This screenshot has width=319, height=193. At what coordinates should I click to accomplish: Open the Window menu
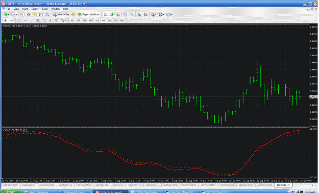click(x=55, y=9)
